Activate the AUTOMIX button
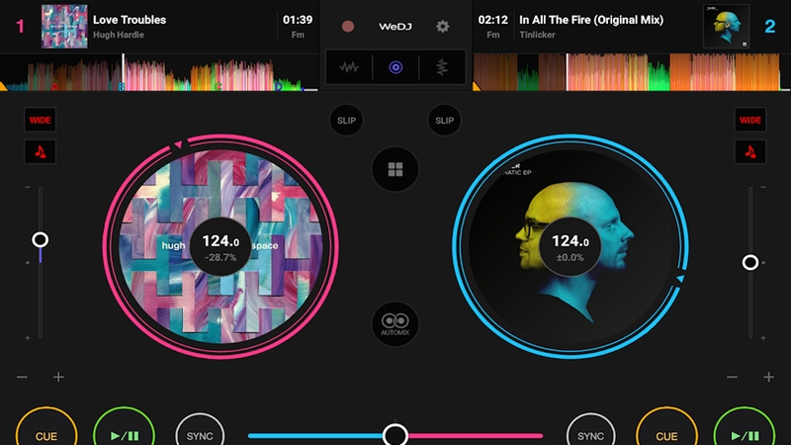The image size is (791, 445). click(x=395, y=324)
